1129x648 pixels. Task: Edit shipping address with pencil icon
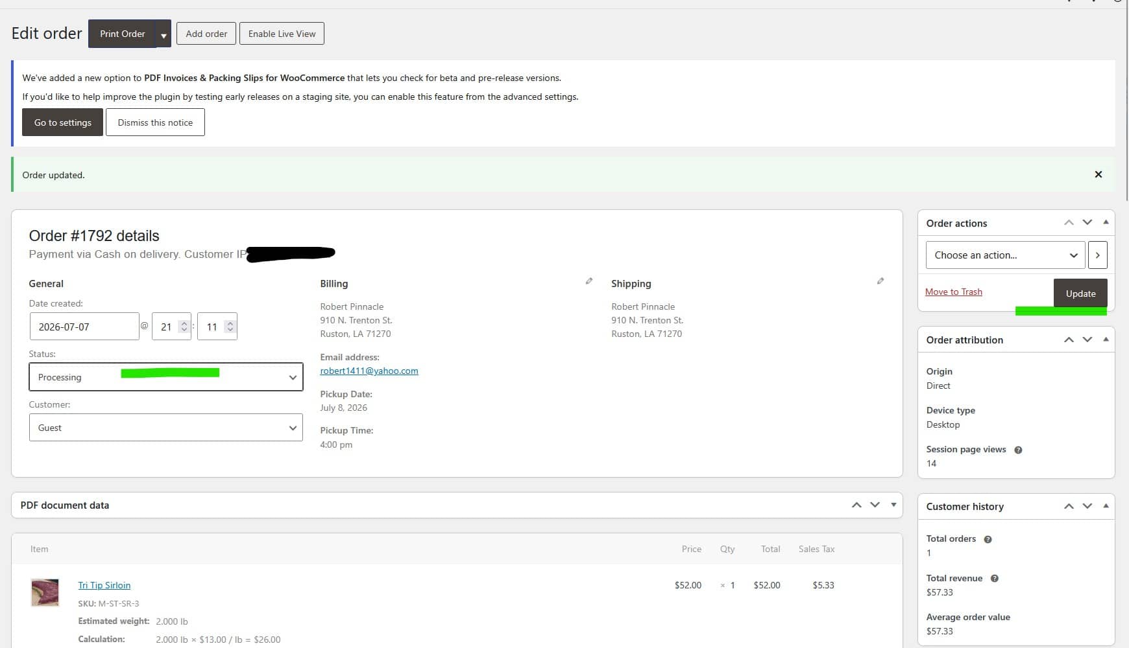[880, 281]
